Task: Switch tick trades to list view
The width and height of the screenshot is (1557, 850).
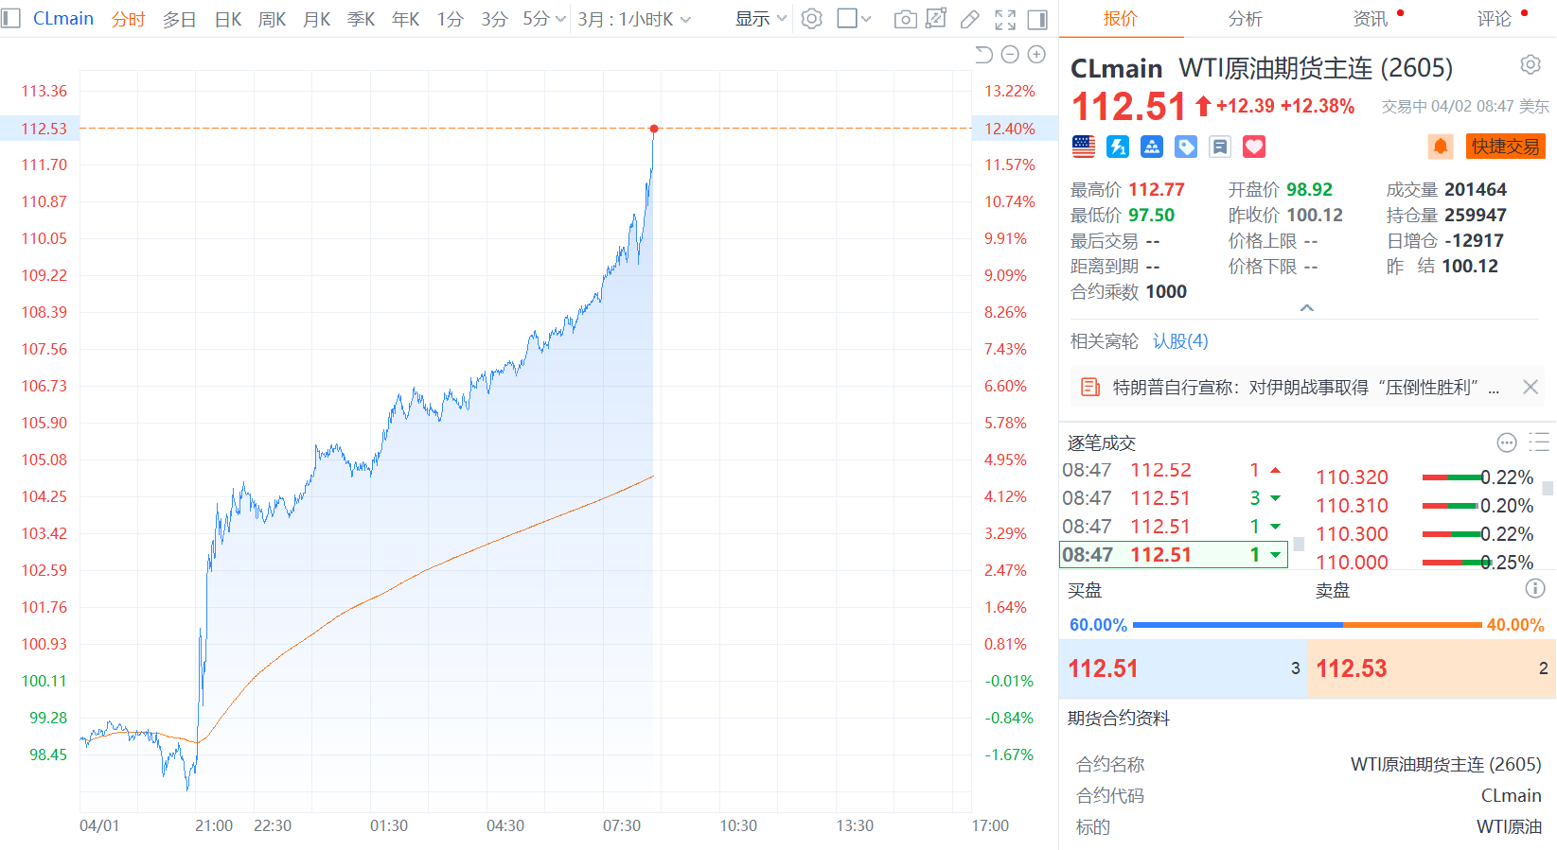Action: pos(1539,442)
